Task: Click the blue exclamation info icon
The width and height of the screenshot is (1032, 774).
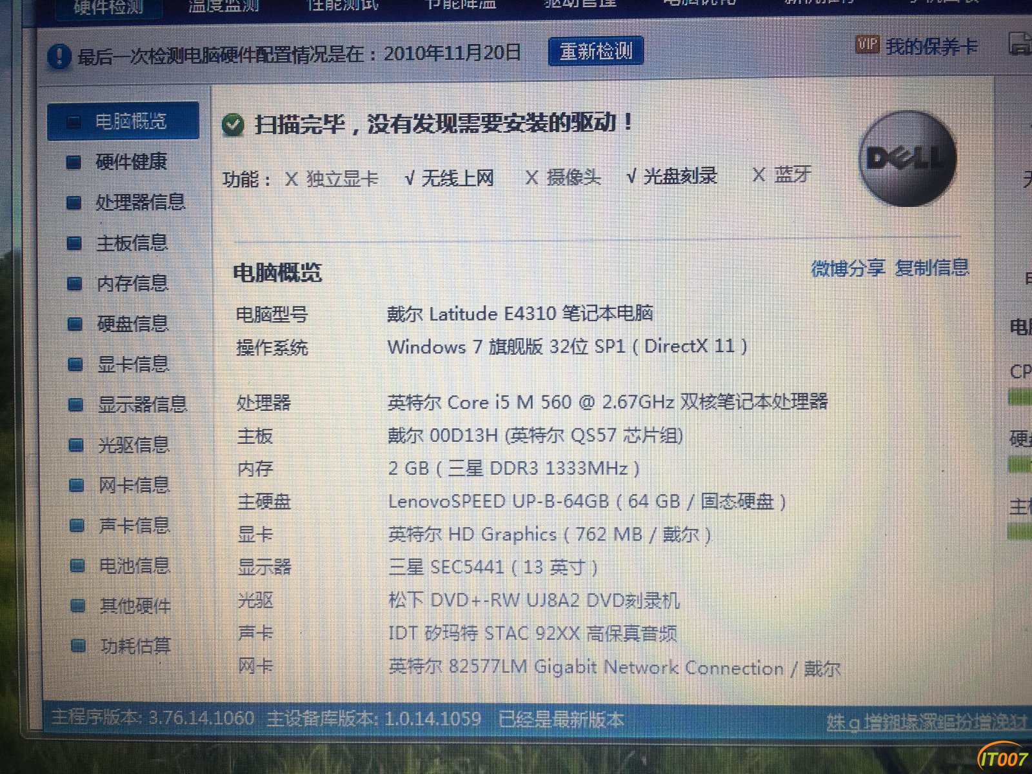Action: (x=59, y=56)
